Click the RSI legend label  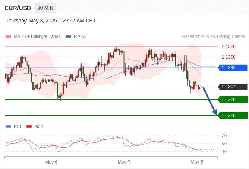pyautogui.click(x=17, y=126)
